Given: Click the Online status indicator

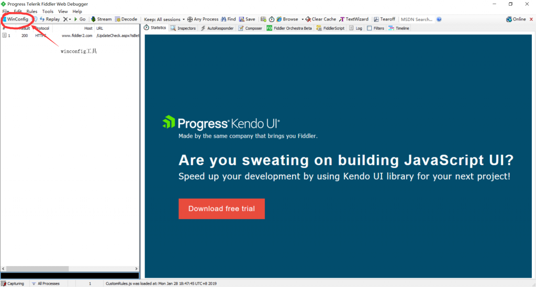Looking at the screenshot, I should [x=516, y=19].
